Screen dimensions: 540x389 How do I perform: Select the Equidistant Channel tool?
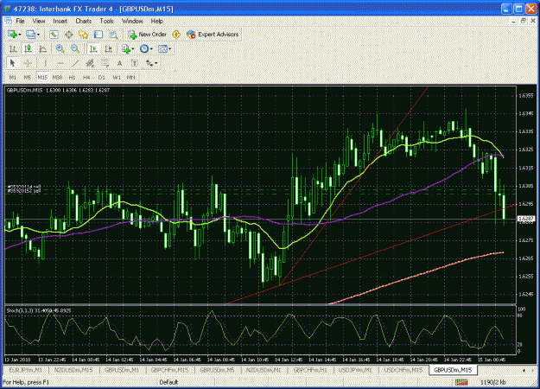coord(90,63)
